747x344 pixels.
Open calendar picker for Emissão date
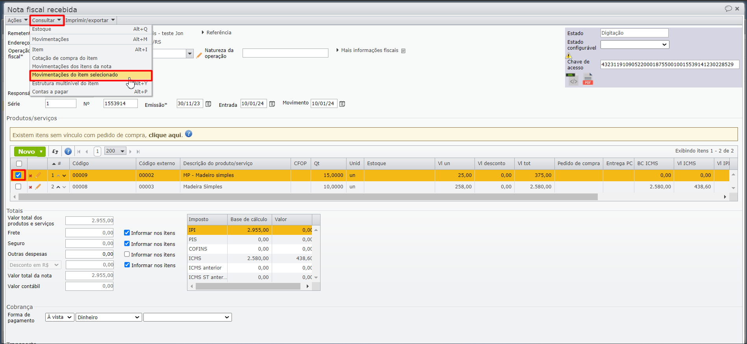point(208,104)
